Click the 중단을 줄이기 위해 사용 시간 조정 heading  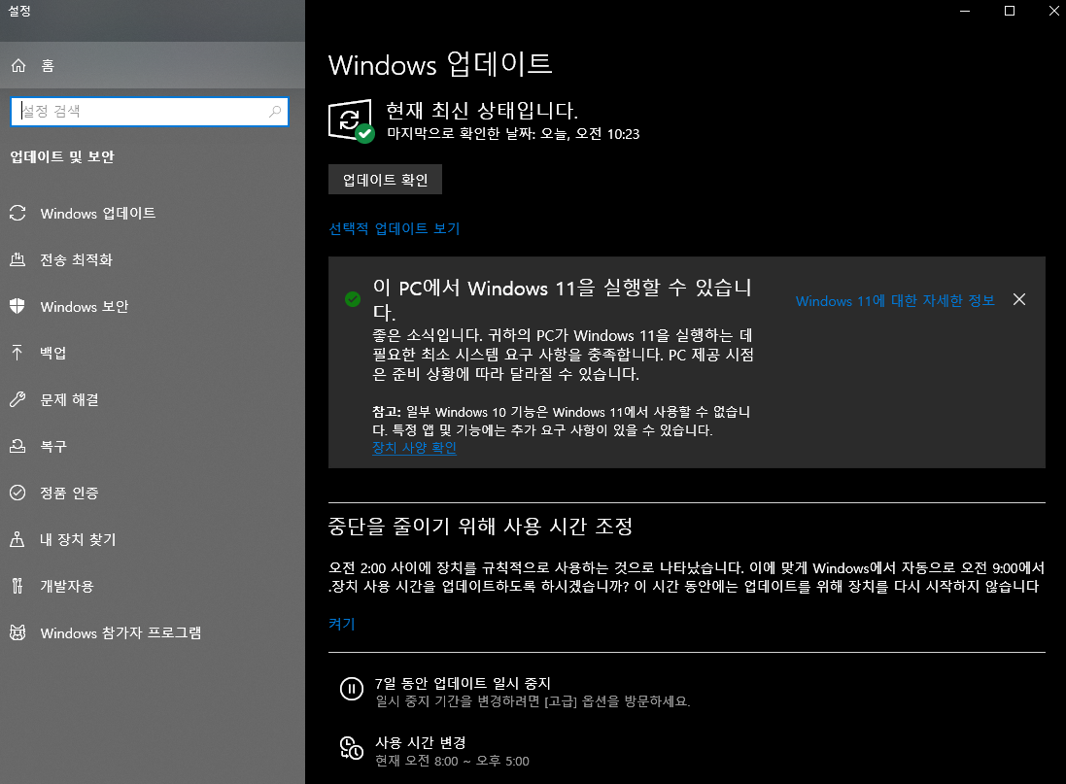point(481,527)
